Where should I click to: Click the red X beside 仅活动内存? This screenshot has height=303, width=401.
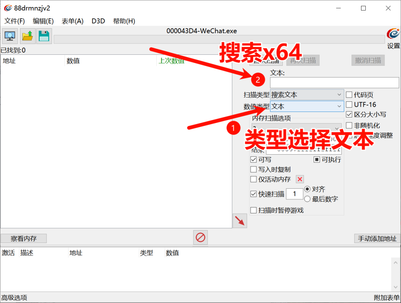coord(300,179)
